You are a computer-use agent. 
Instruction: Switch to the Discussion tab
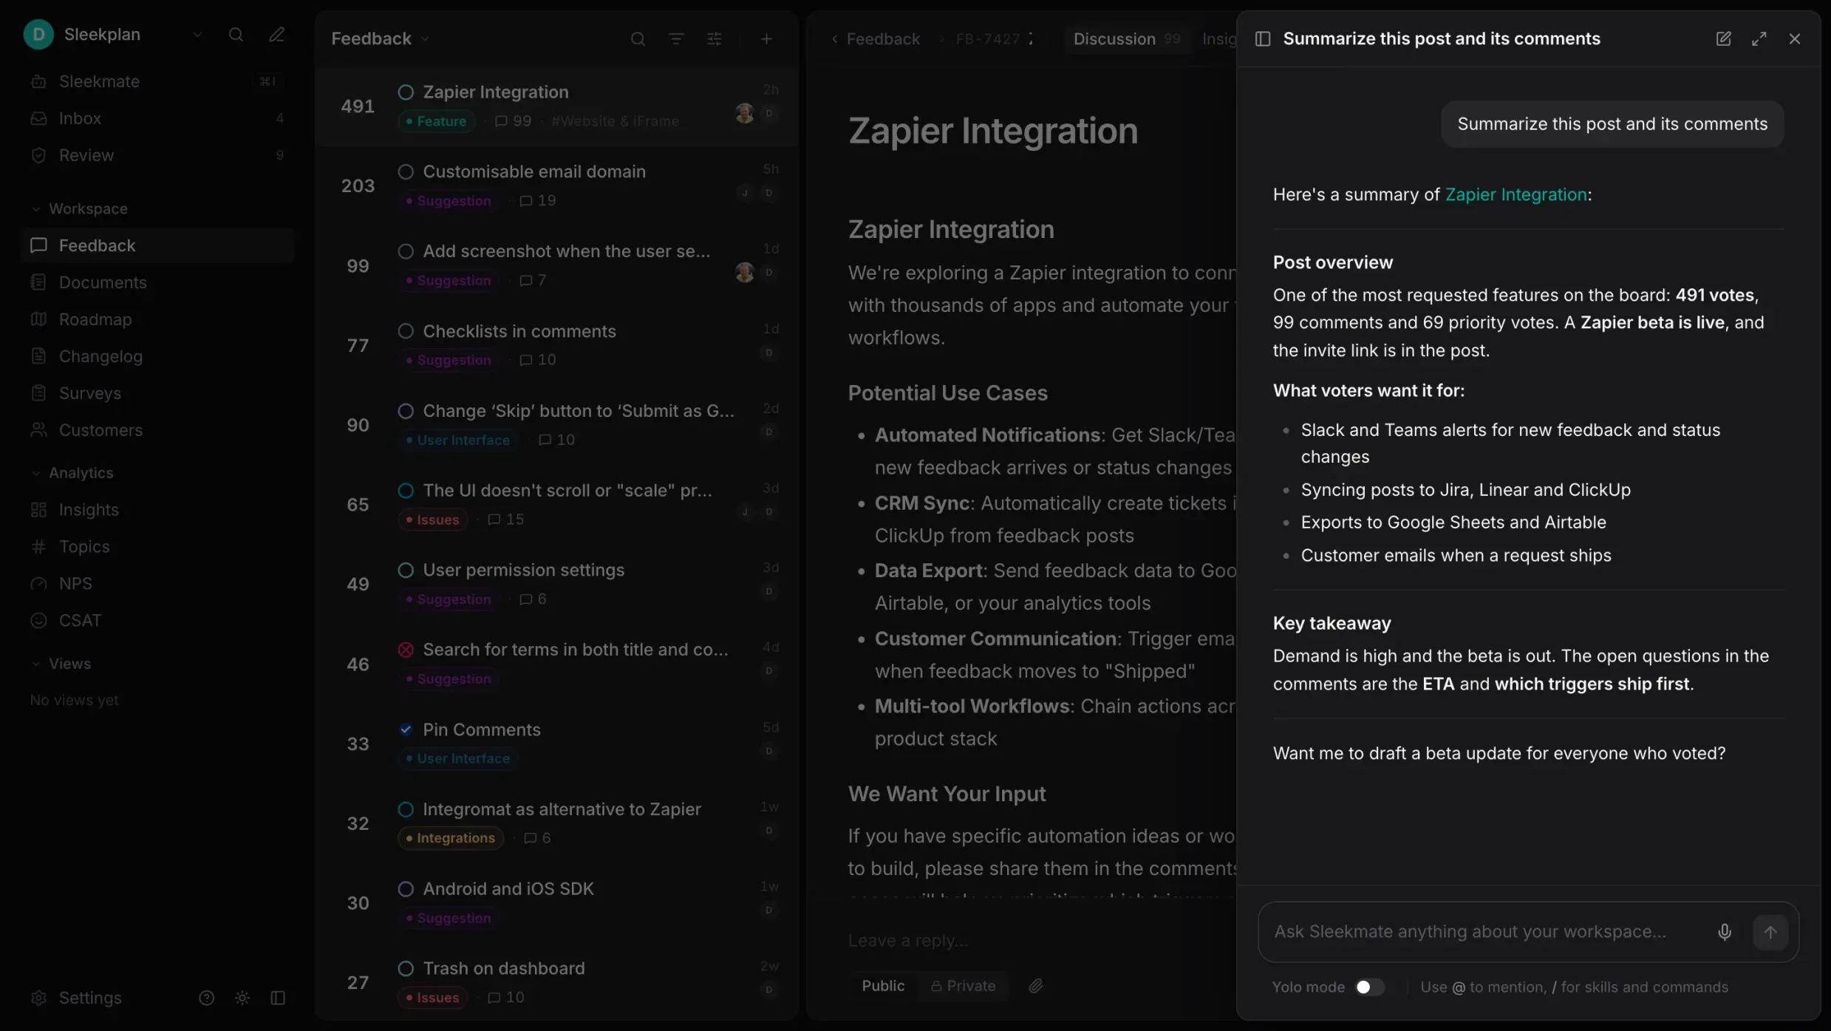point(1126,39)
